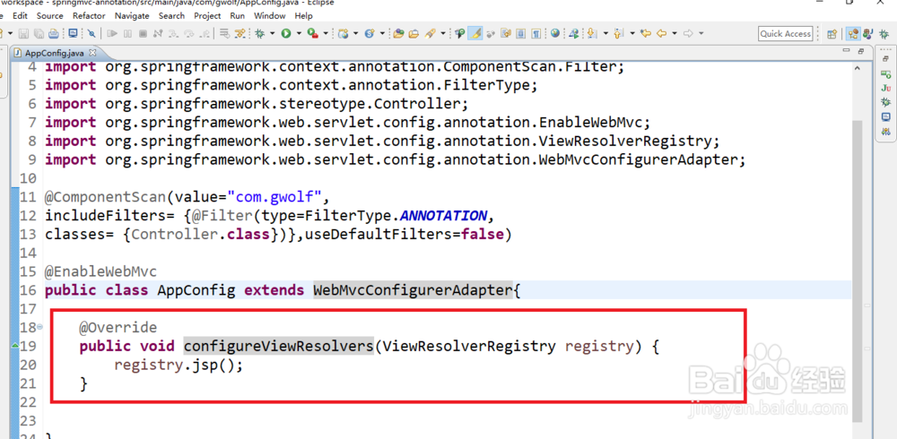Viewport: 897px width, 439px height.
Task: Toggle Show Whitespace Characters
Action: click(x=536, y=34)
